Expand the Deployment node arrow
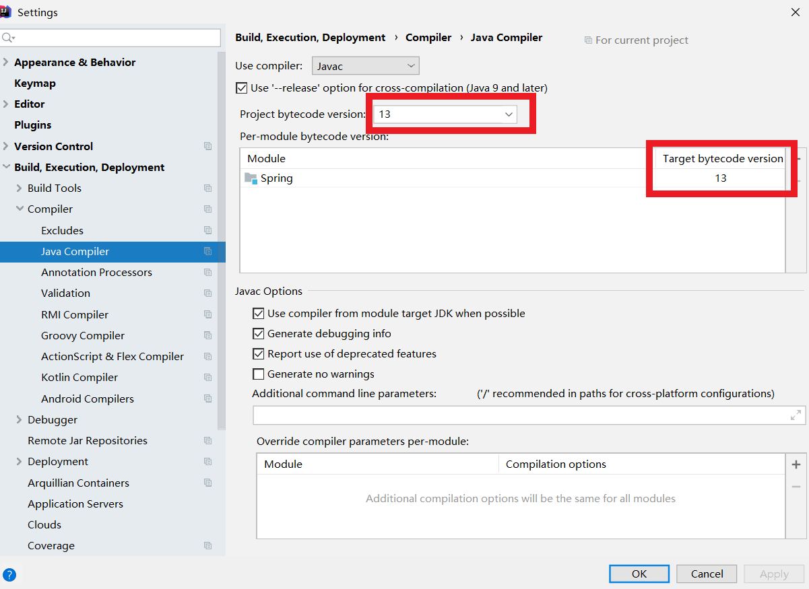Screen dimensions: 809x589 pyautogui.click(x=19, y=462)
